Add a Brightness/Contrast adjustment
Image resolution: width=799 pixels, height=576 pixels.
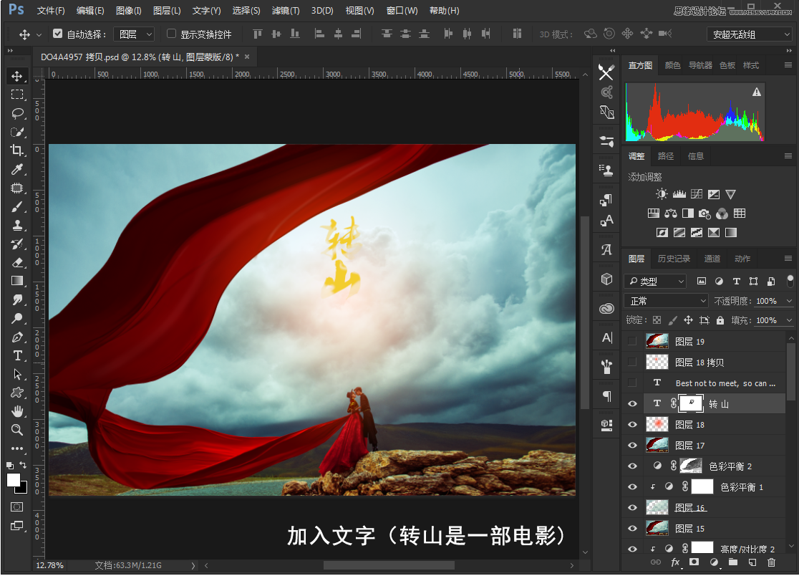point(662,194)
